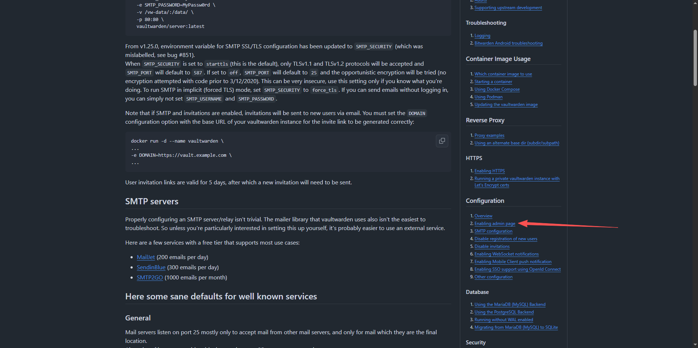Visit the SMTP2GO service link

point(150,278)
